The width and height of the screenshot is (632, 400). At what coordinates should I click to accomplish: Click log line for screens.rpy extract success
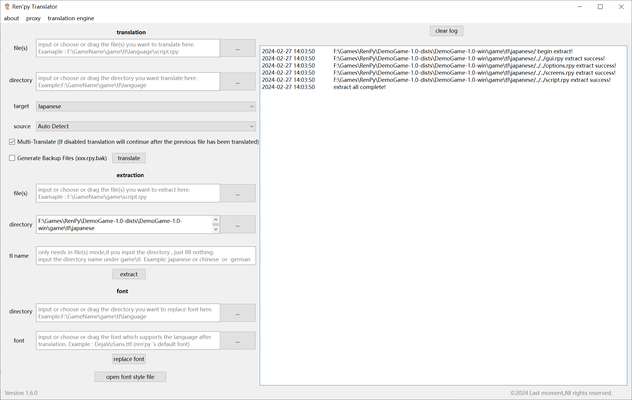coord(439,73)
